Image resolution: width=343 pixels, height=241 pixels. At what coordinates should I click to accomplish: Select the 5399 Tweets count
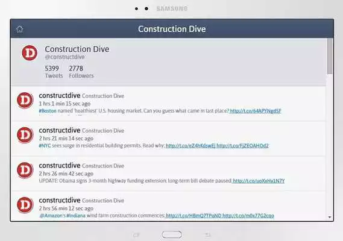click(54, 72)
